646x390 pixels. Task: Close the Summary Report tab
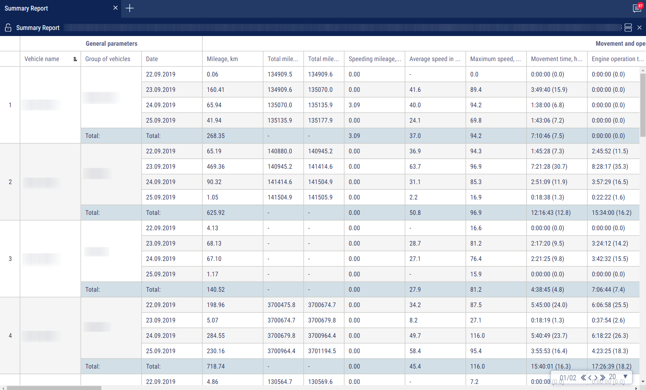coord(116,8)
